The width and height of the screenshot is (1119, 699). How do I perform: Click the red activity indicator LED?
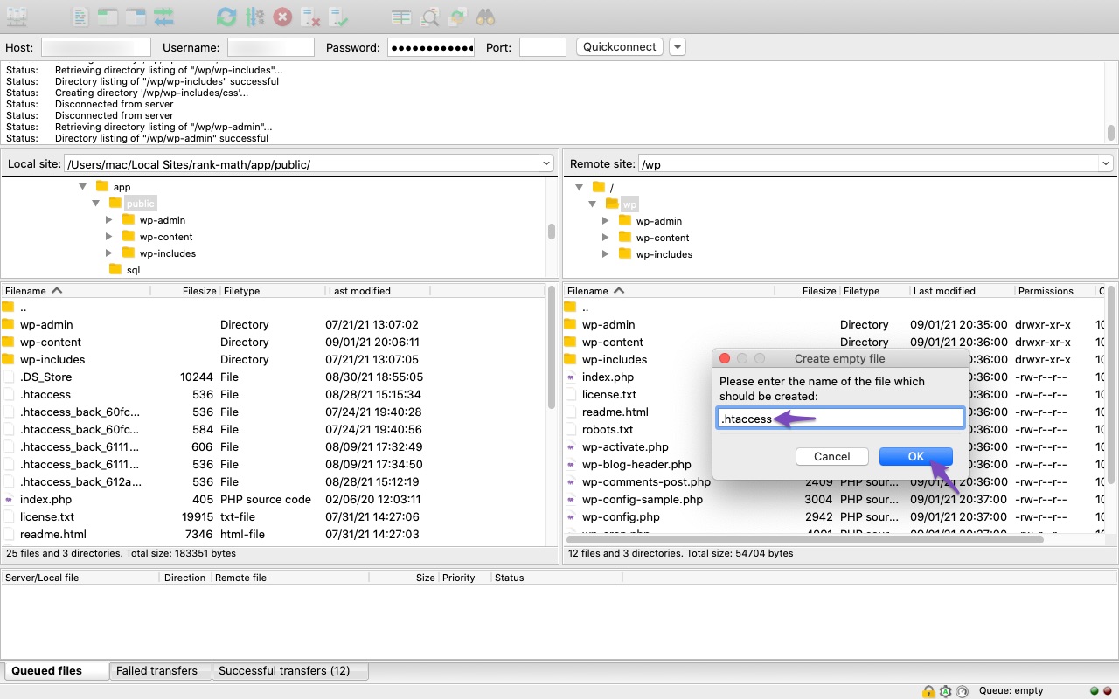1107,691
